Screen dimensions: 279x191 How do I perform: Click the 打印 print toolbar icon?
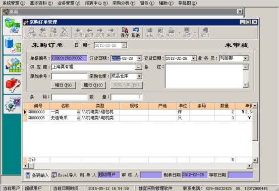coord(171,33)
